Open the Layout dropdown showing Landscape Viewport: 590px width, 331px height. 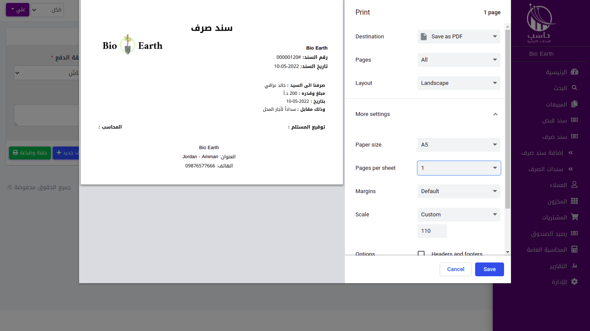[459, 83]
